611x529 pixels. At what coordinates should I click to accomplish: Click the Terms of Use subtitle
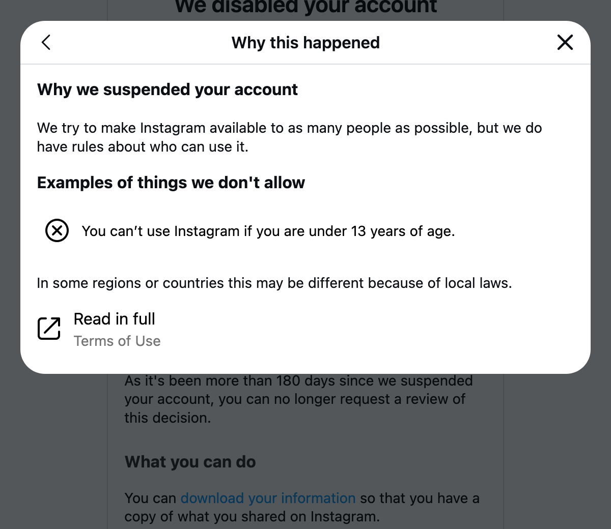pyautogui.click(x=117, y=341)
